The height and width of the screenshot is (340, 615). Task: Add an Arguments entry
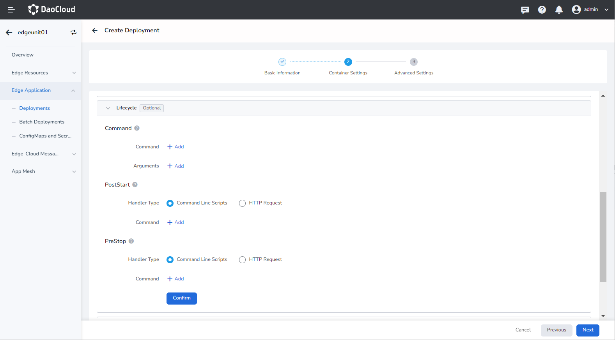[175, 166]
